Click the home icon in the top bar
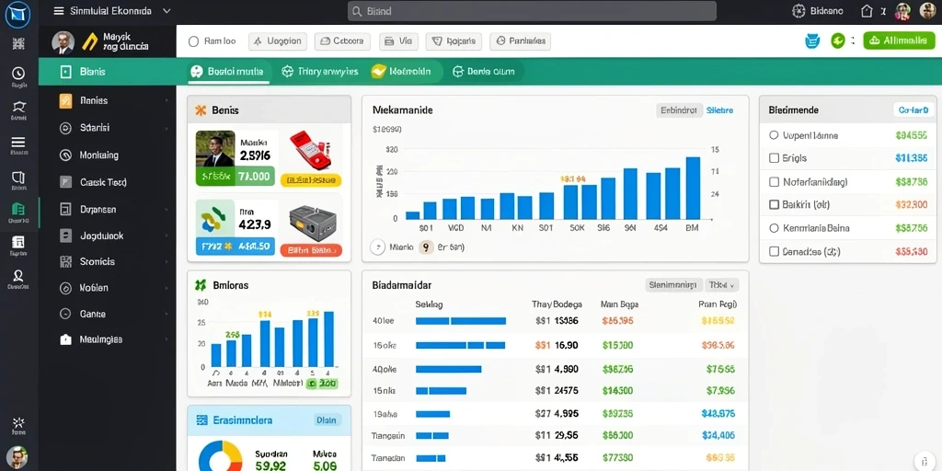942x471 pixels. (x=867, y=11)
